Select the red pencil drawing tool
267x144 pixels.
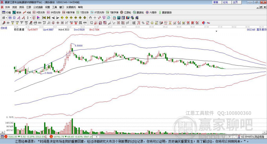tap(4, 23)
